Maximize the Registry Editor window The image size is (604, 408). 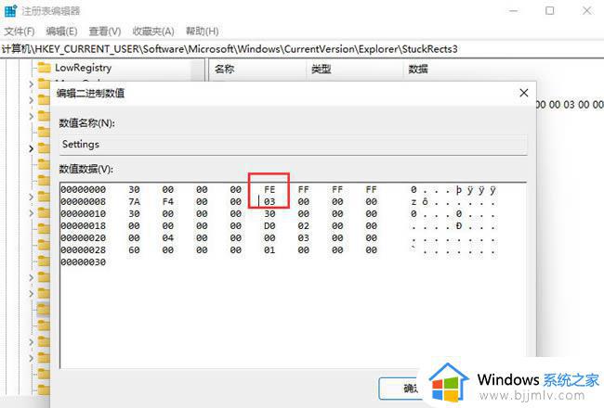[550, 11]
